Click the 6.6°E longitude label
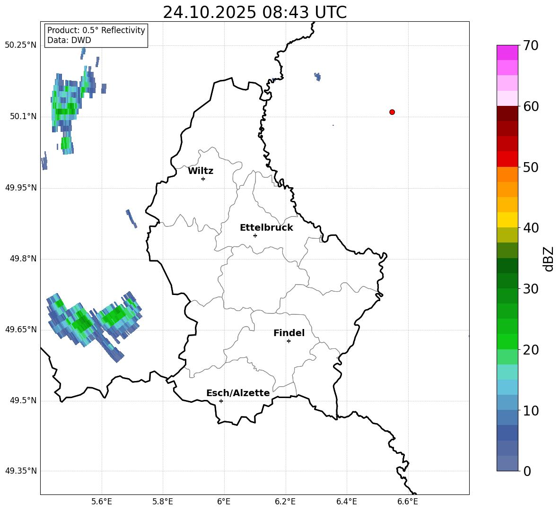Screen dimensions: 560x511 pyautogui.click(x=408, y=502)
